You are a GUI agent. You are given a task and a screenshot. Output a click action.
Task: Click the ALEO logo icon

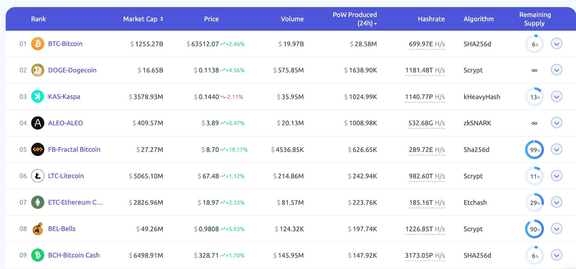pos(38,123)
